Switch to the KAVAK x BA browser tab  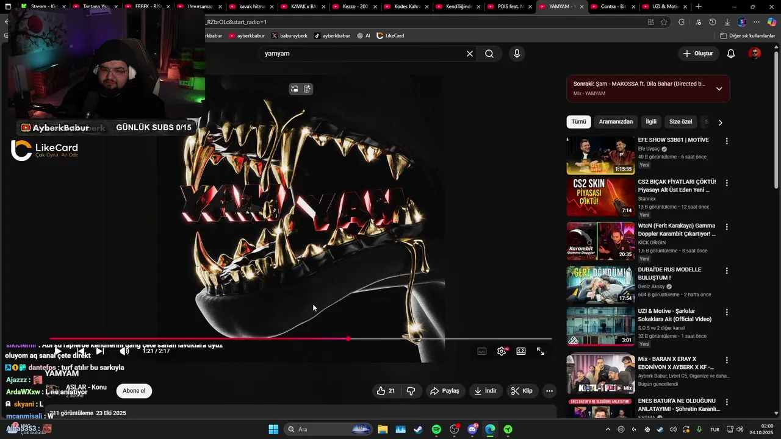point(304,6)
